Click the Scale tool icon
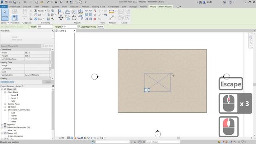Viewport: 256px width, 144px height. click(90, 15)
